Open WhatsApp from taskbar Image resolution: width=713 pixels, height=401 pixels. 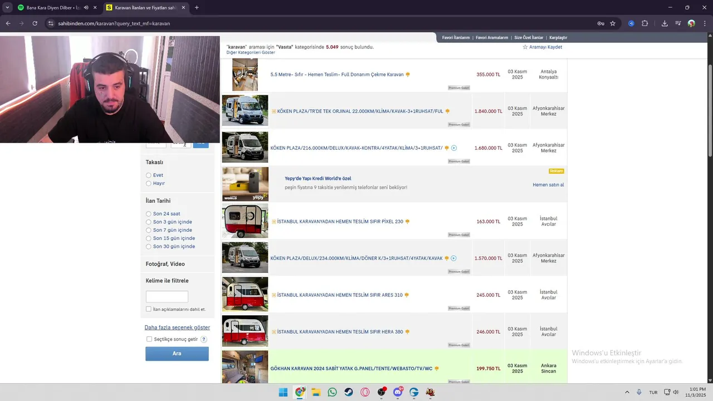333,392
